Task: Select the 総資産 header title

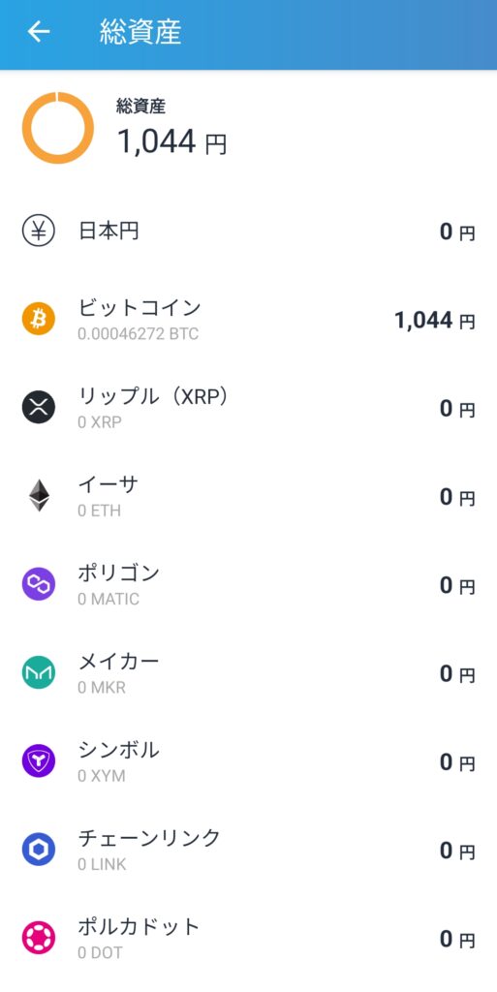Action: pyautogui.click(x=140, y=32)
